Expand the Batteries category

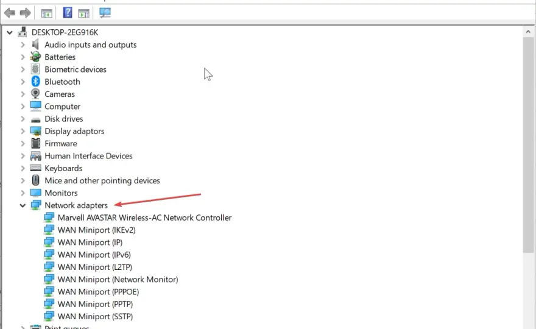(x=23, y=57)
